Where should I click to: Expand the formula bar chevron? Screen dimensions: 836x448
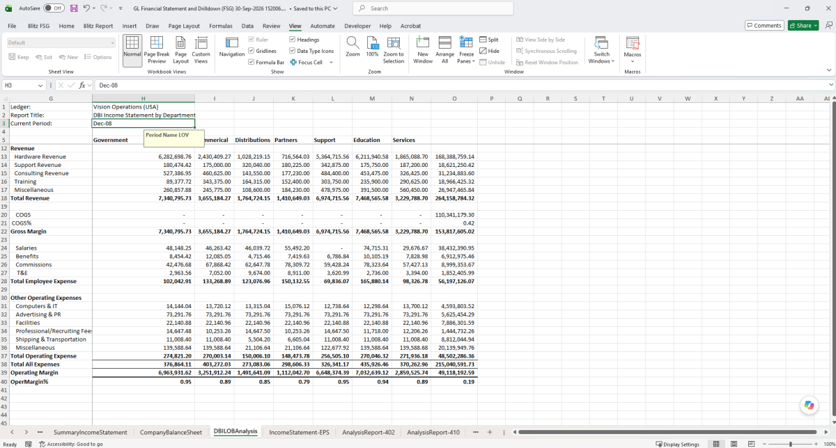point(831,85)
